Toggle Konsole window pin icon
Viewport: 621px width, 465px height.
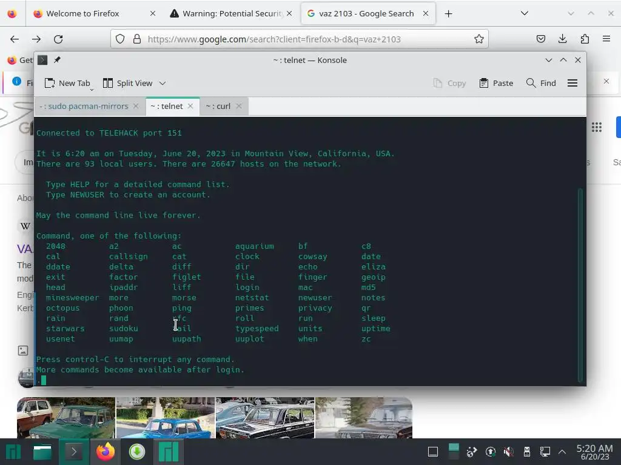click(57, 60)
